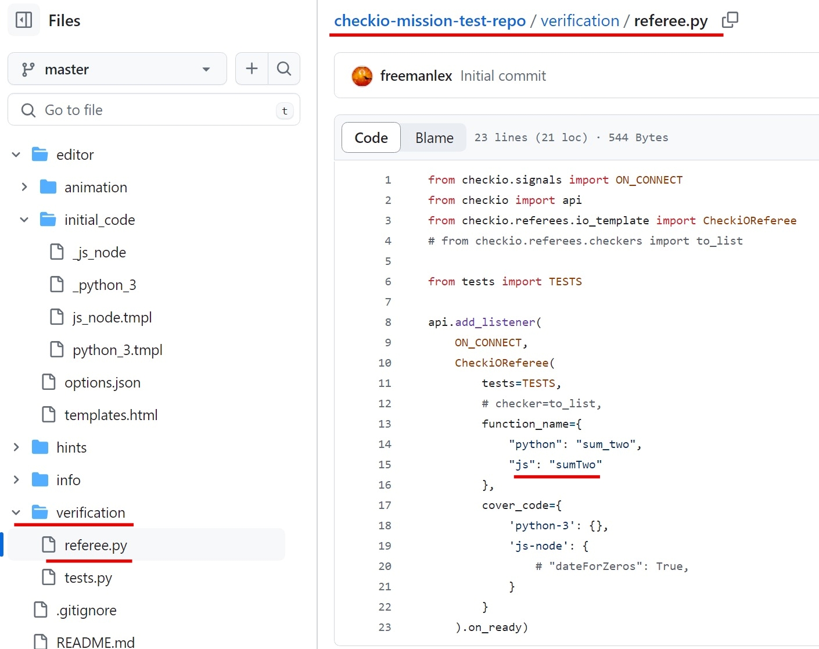Click the file icon beside .gitignore
The height and width of the screenshot is (649, 819).
click(x=41, y=609)
